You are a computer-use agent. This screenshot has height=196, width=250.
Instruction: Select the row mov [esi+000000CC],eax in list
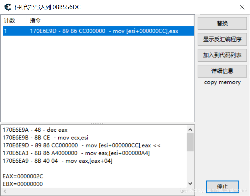pyautogui.click(x=98, y=31)
